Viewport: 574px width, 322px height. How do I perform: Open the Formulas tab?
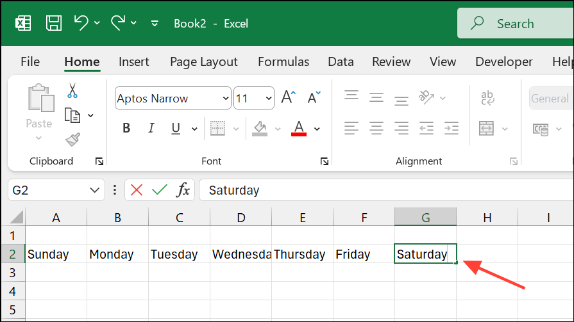(283, 62)
